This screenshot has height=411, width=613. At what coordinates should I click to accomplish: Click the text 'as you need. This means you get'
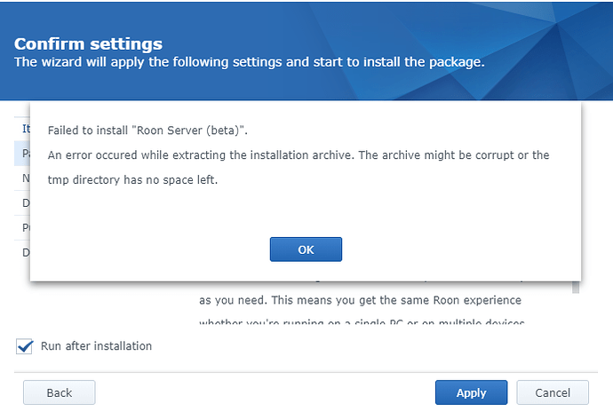(288, 300)
